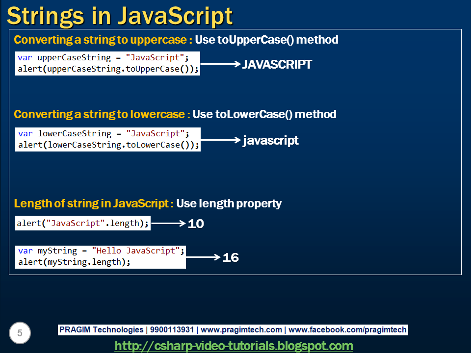Click 'var myString = "Hello JavaScript";' code line

pos(101,251)
